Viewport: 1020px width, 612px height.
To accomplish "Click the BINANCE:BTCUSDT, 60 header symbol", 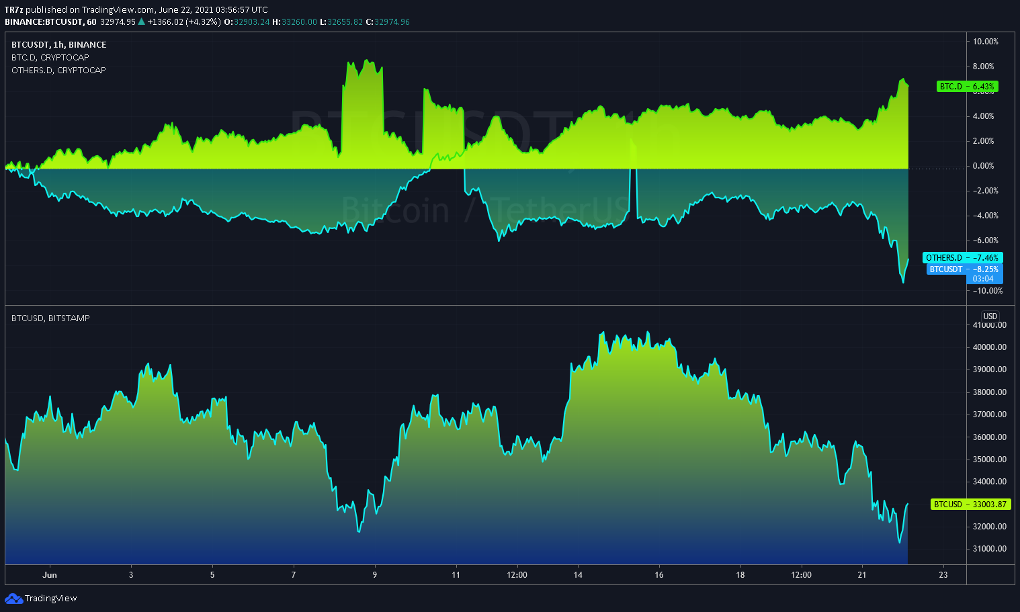I will 50,22.
